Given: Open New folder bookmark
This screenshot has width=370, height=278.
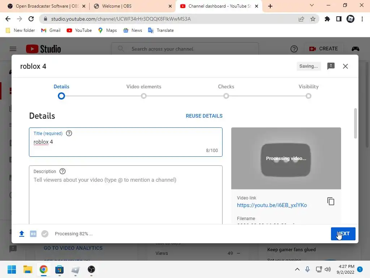Looking at the screenshot, I should (20, 30).
